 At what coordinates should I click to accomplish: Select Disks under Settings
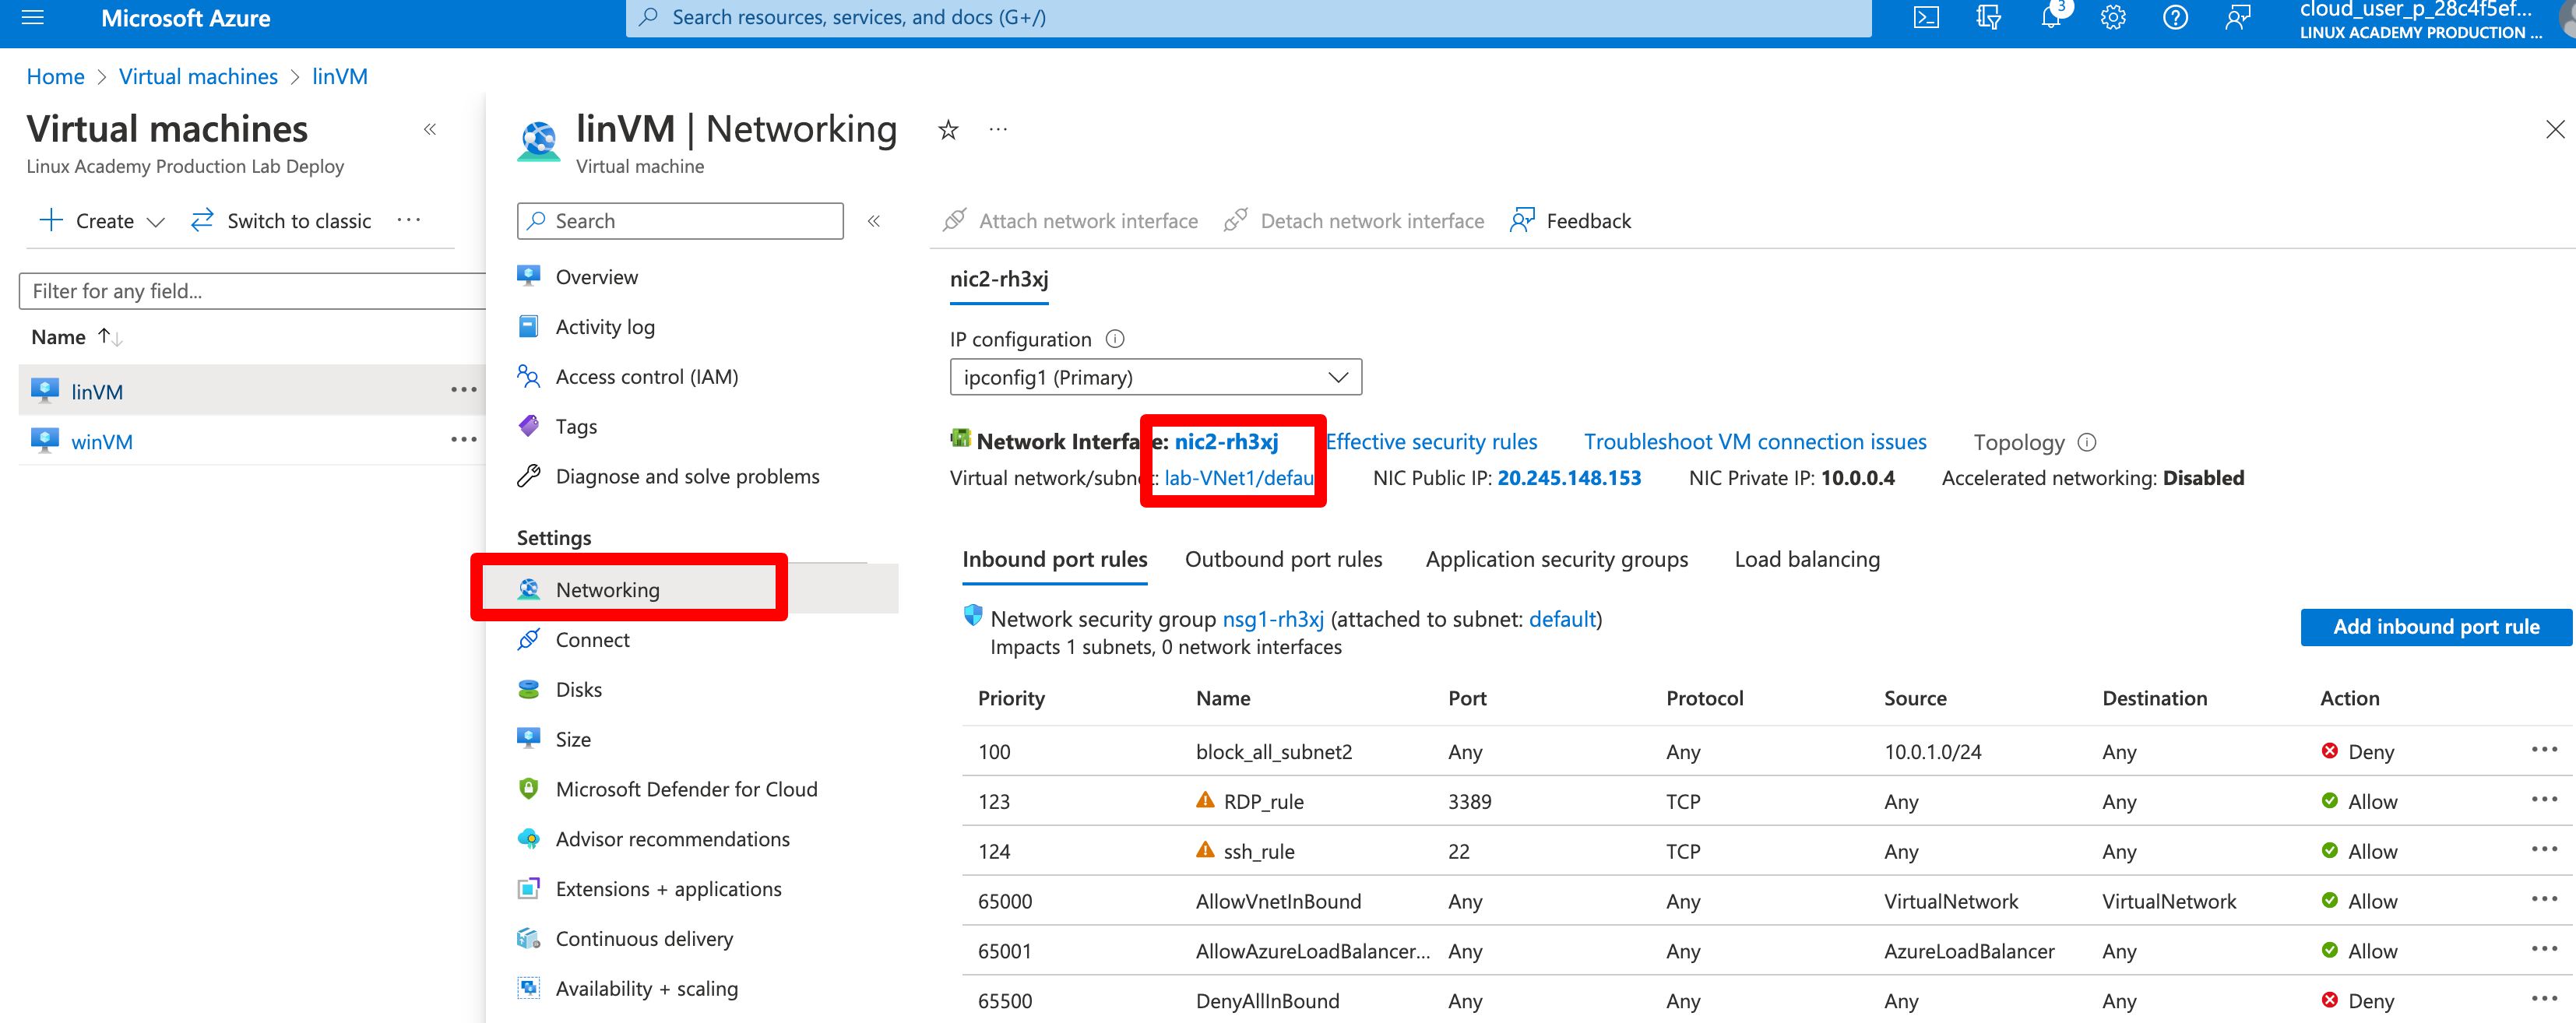coord(579,689)
